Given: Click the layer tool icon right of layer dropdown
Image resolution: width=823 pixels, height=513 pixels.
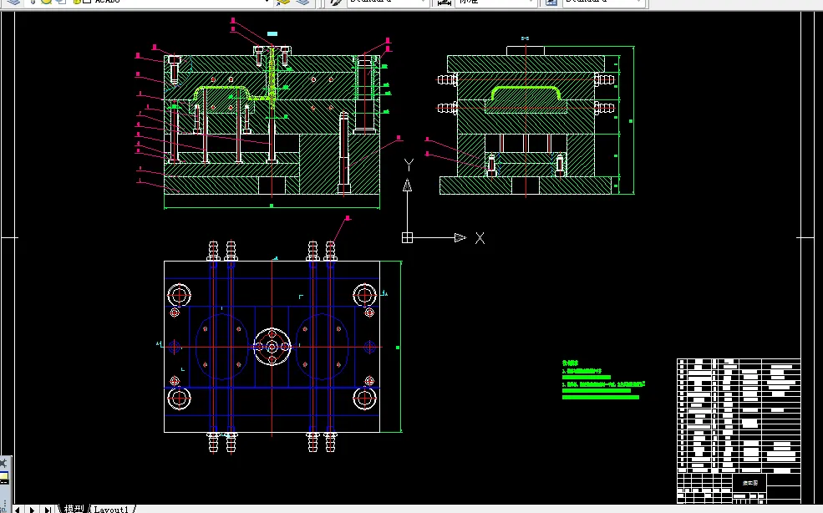Looking at the screenshot, I should pyautogui.click(x=284, y=3).
